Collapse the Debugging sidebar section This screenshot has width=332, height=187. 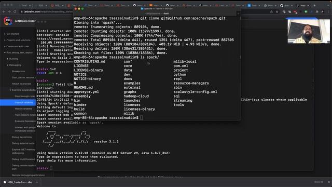click(15, 65)
